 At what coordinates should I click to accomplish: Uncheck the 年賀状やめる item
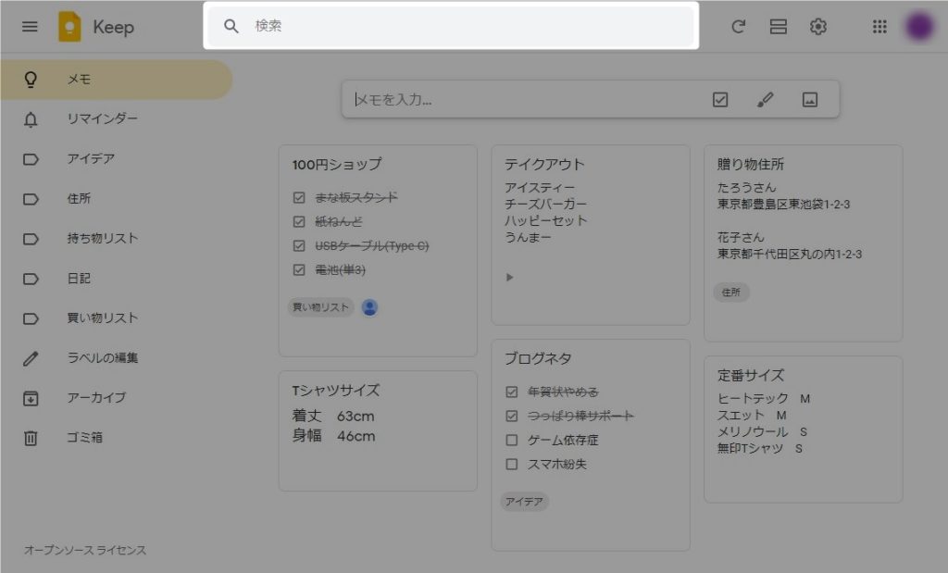pyautogui.click(x=512, y=392)
